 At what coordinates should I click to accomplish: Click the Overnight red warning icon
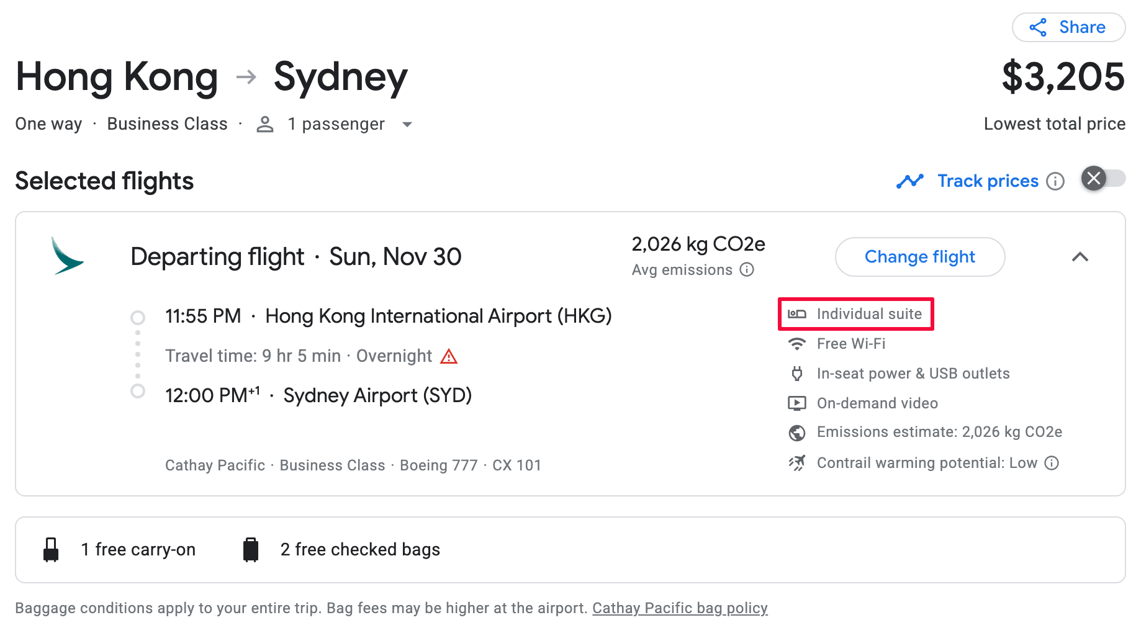pyautogui.click(x=449, y=356)
